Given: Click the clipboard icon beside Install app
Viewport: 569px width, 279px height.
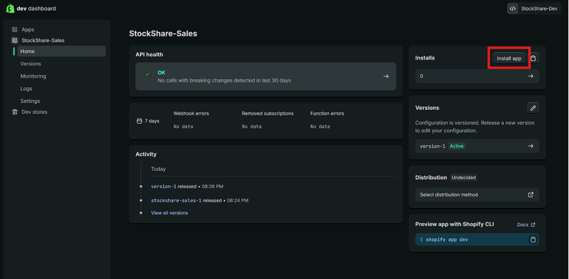Looking at the screenshot, I should click(x=533, y=58).
